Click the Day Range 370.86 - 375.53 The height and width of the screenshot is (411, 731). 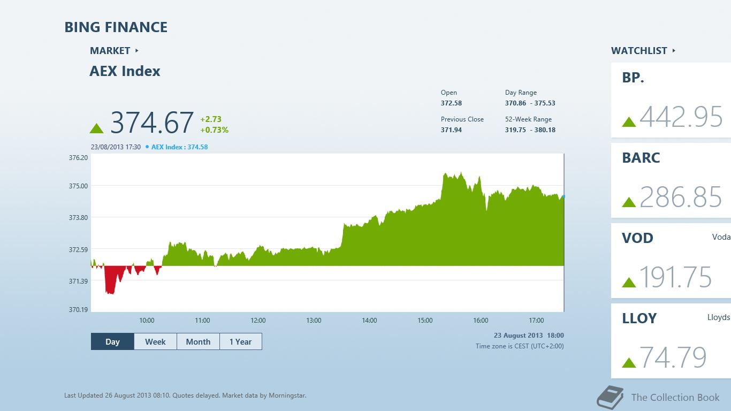click(x=530, y=103)
